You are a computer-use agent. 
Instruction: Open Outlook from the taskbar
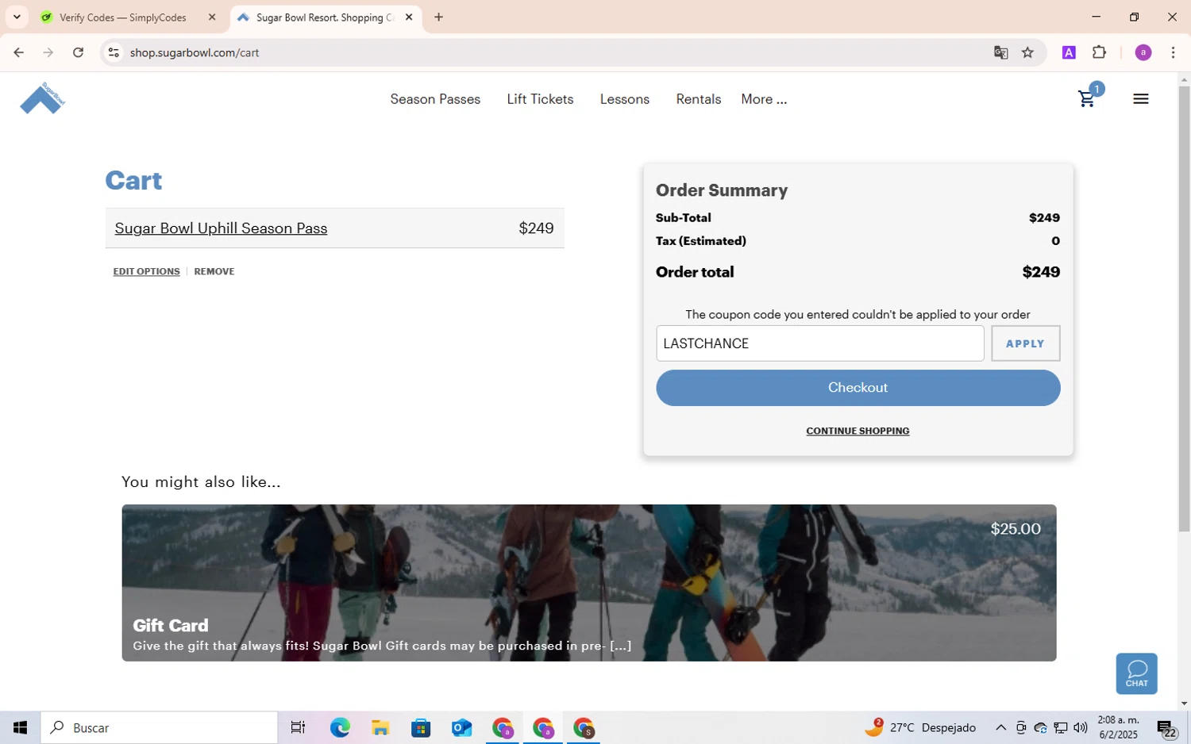461,727
